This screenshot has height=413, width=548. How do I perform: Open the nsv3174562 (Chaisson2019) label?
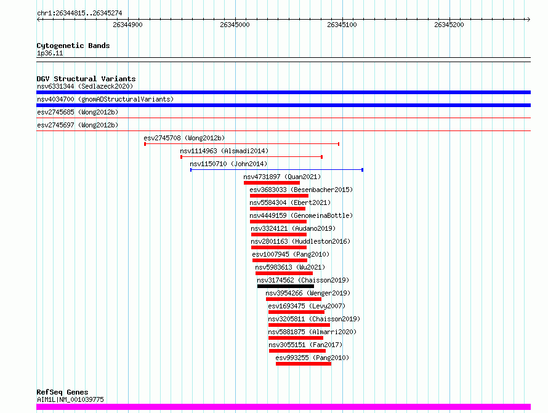pos(303,280)
